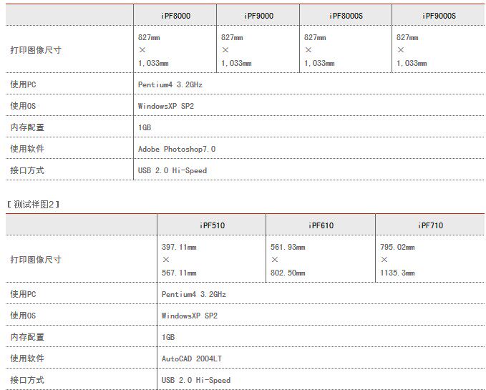Select the iPF610 column header
This screenshot has width=486, height=390.
pyautogui.click(x=321, y=225)
